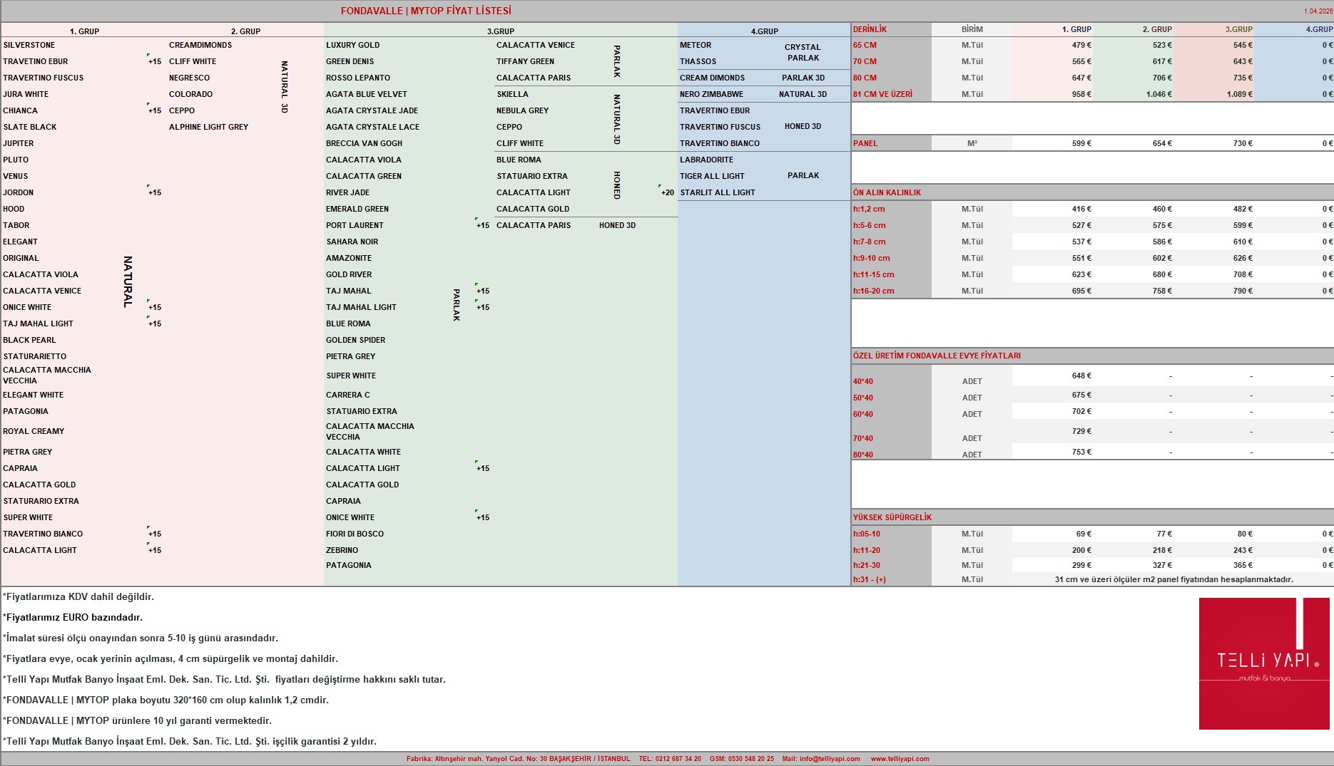Viewport: 1334px width, 766px height.
Task: Open the www.telliyapi.com link
Action: (900, 759)
